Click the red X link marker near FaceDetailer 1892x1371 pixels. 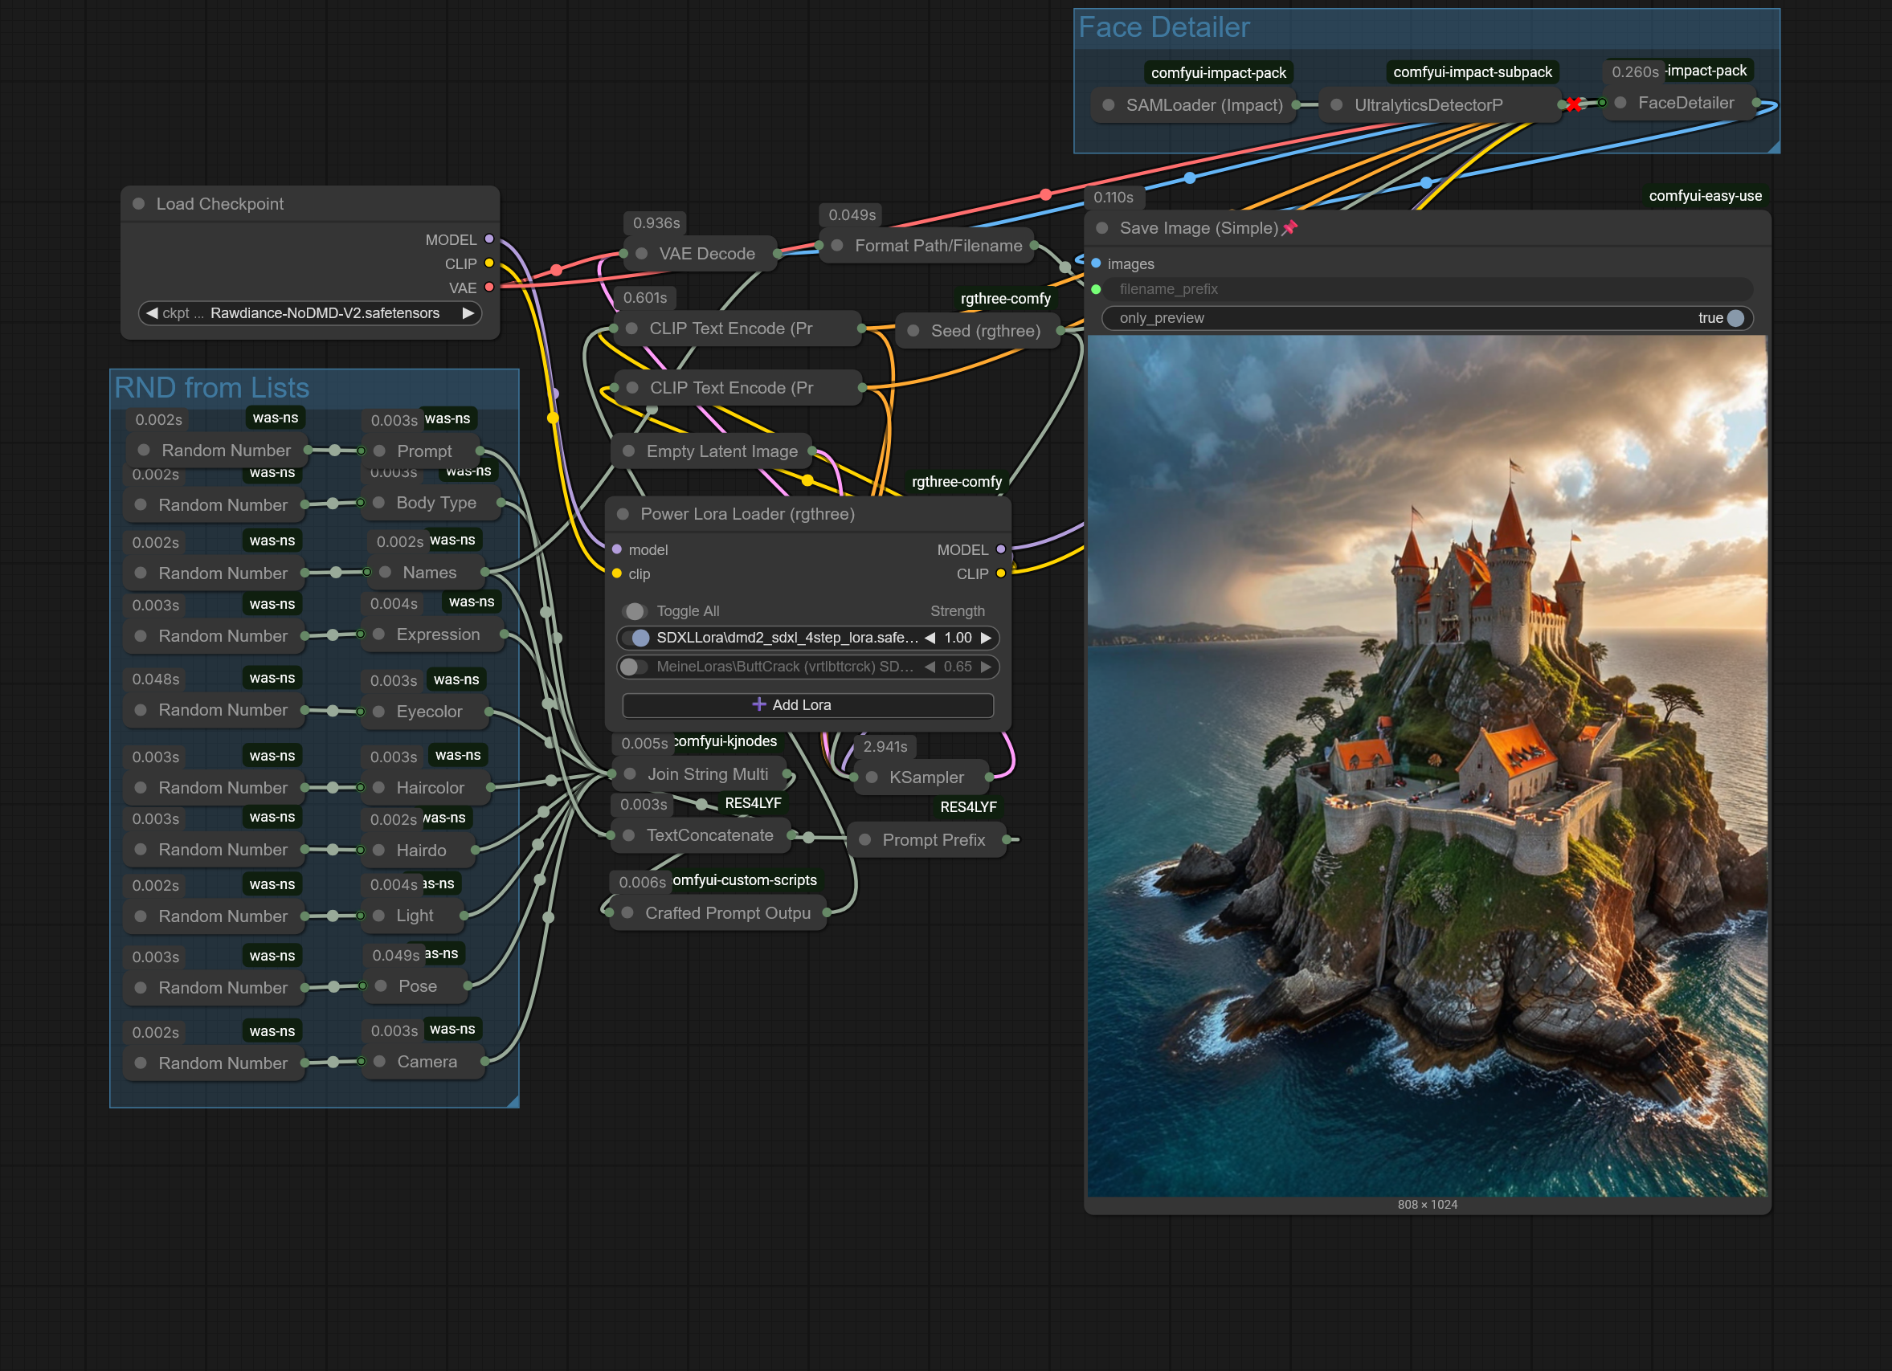click(1573, 104)
